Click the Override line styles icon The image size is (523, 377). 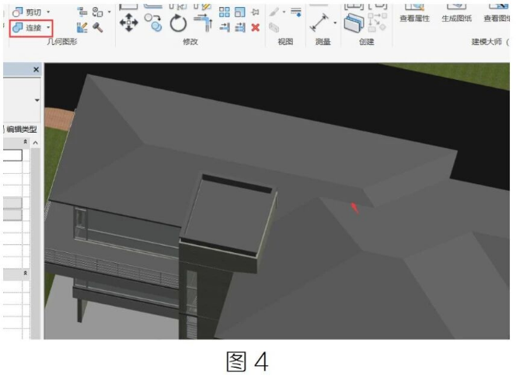pyautogui.click(x=296, y=12)
